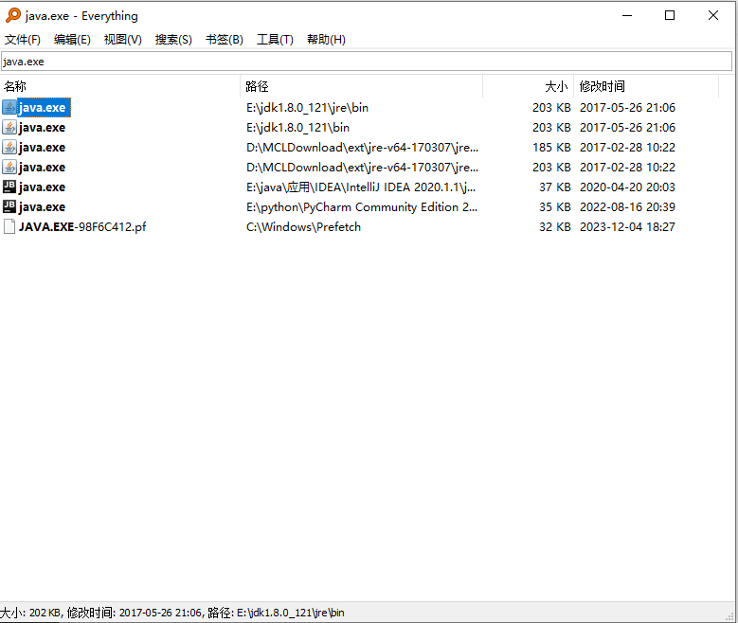Screen dimensions: 738x623
Task: Open the 文件(F) menu
Action: [23, 40]
